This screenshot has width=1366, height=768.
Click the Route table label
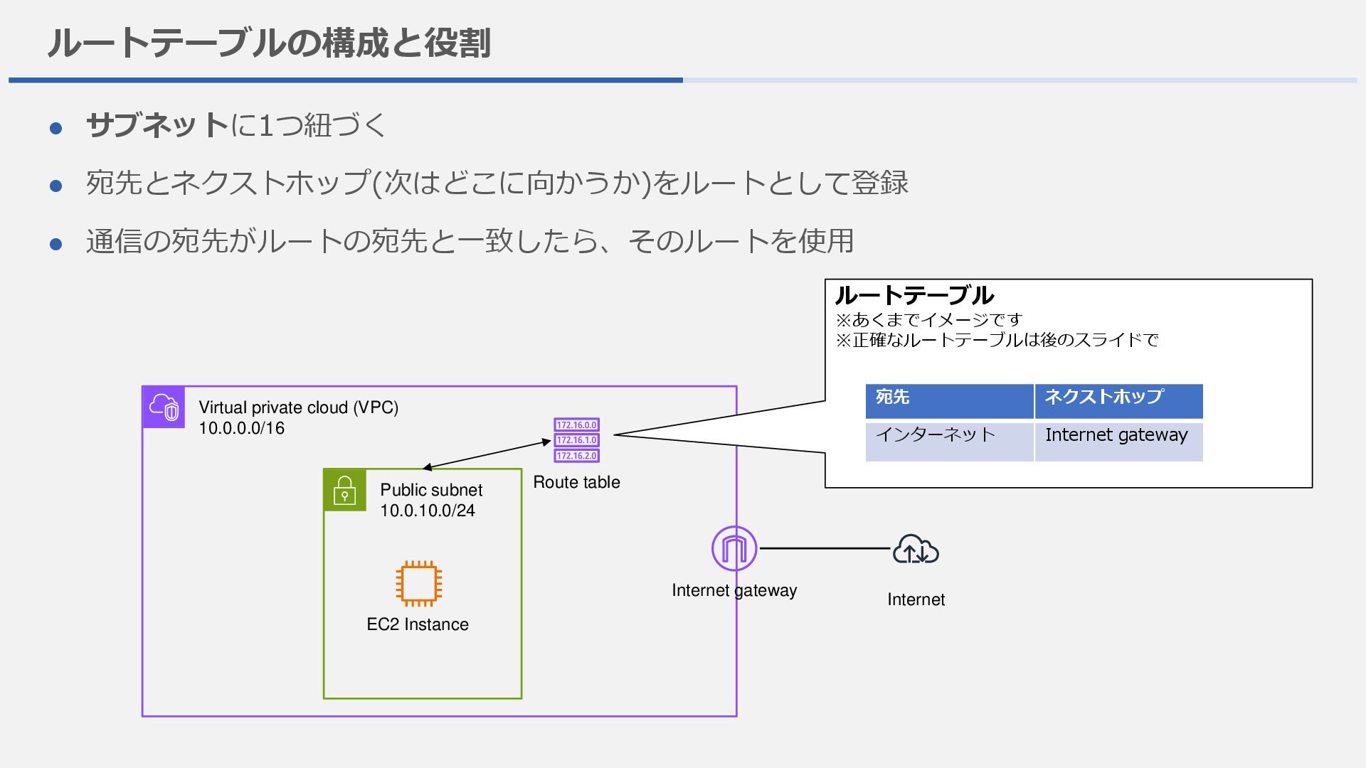tap(576, 482)
